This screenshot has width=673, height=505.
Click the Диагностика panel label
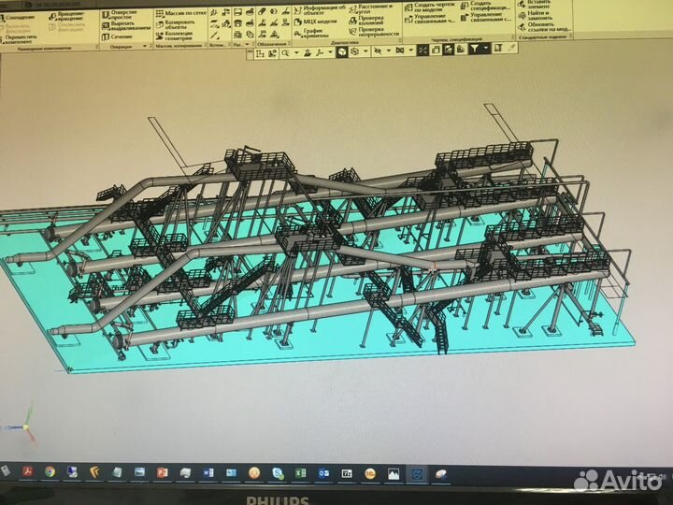[x=345, y=42]
